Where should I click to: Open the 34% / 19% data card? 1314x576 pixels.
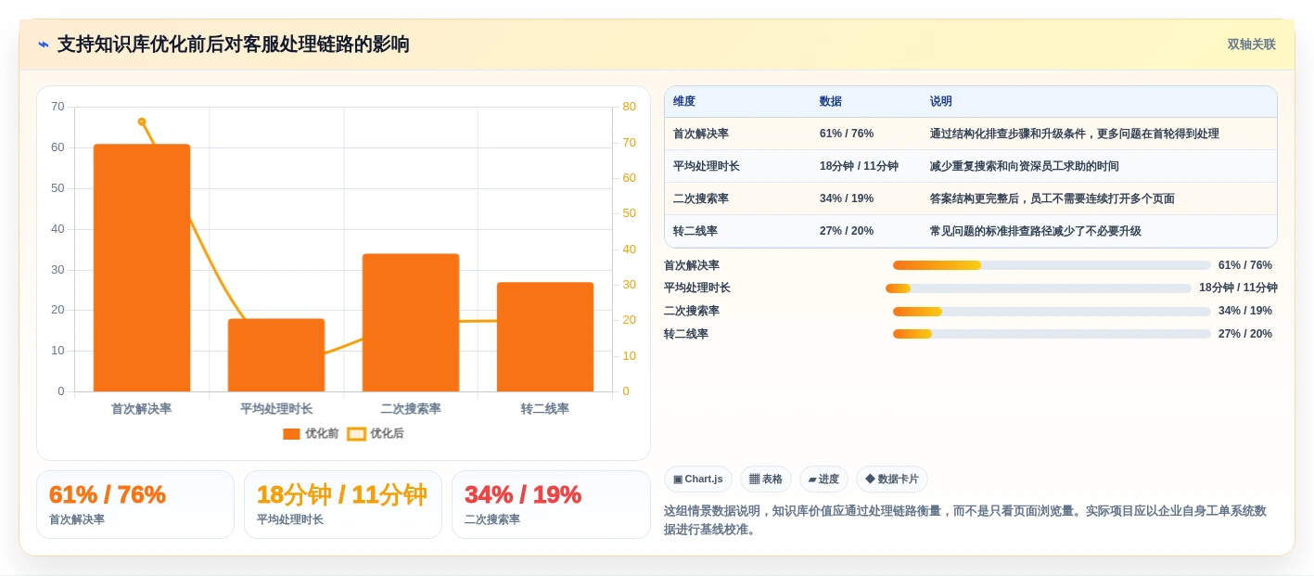click(x=551, y=505)
